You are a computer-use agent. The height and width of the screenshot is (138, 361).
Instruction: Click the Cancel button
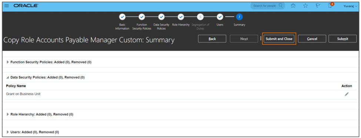click(312, 39)
